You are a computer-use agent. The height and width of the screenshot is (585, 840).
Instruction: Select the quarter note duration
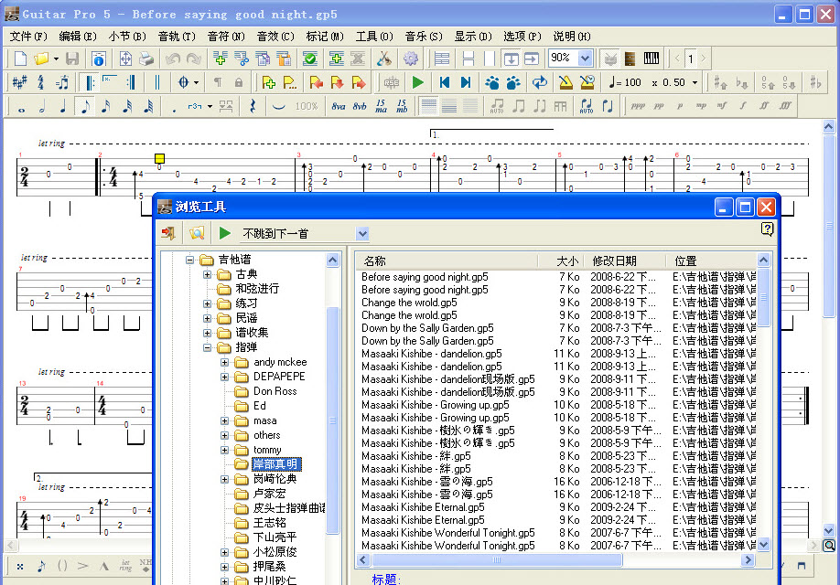tap(63, 106)
